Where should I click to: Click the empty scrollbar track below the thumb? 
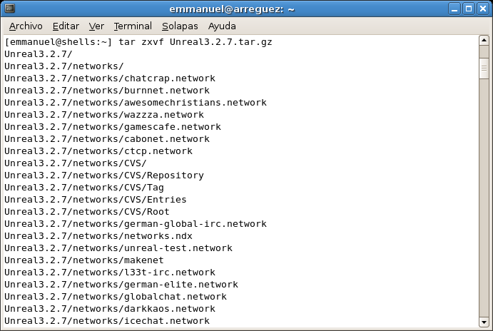(484, 198)
